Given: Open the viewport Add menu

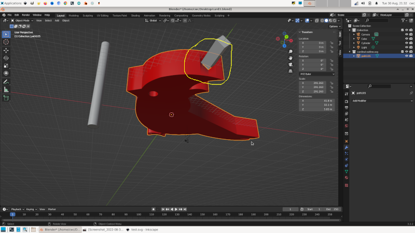Looking at the screenshot, I should 57,21.
